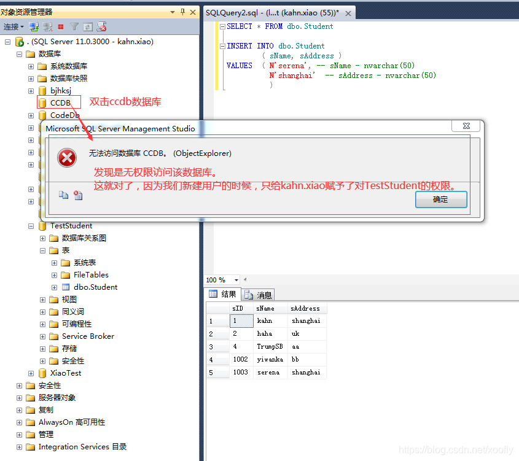Expand the bjhksj database node
Viewport: 519px width, 461px height.
(x=31, y=91)
